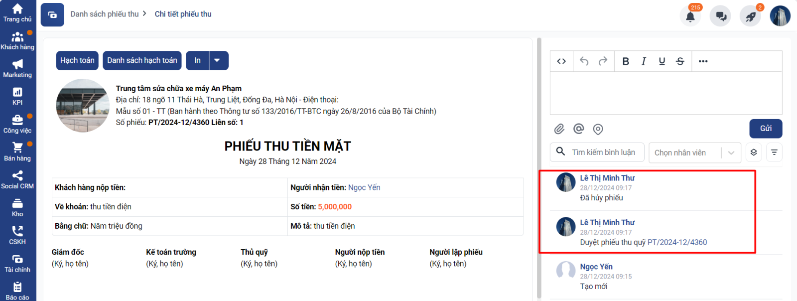The height and width of the screenshot is (301, 797).
Task: Expand more editor options ellipsis
Action: [x=703, y=61]
